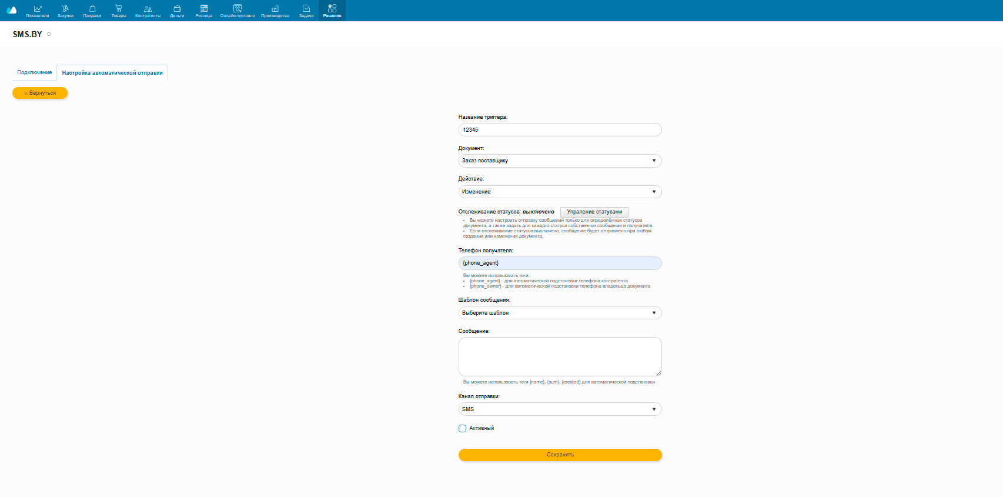Open the Производство section
The width and height of the screenshot is (1003, 497).
[275, 11]
